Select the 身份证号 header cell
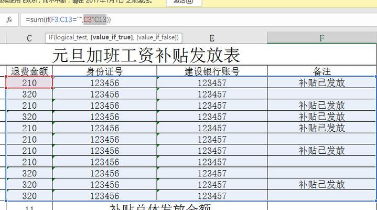 tap(104, 71)
